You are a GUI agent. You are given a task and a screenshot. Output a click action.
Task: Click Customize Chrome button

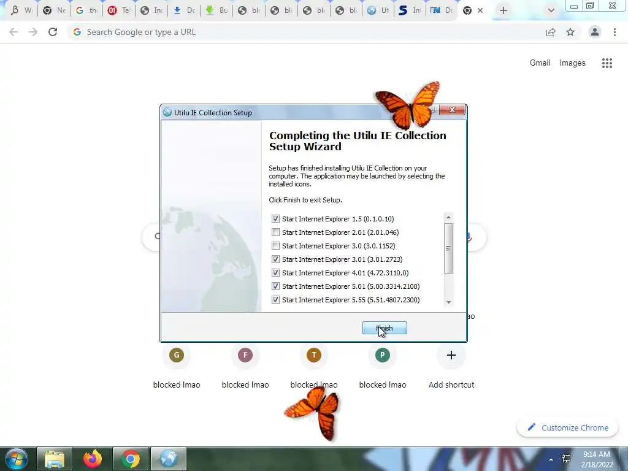tap(569, 427)
